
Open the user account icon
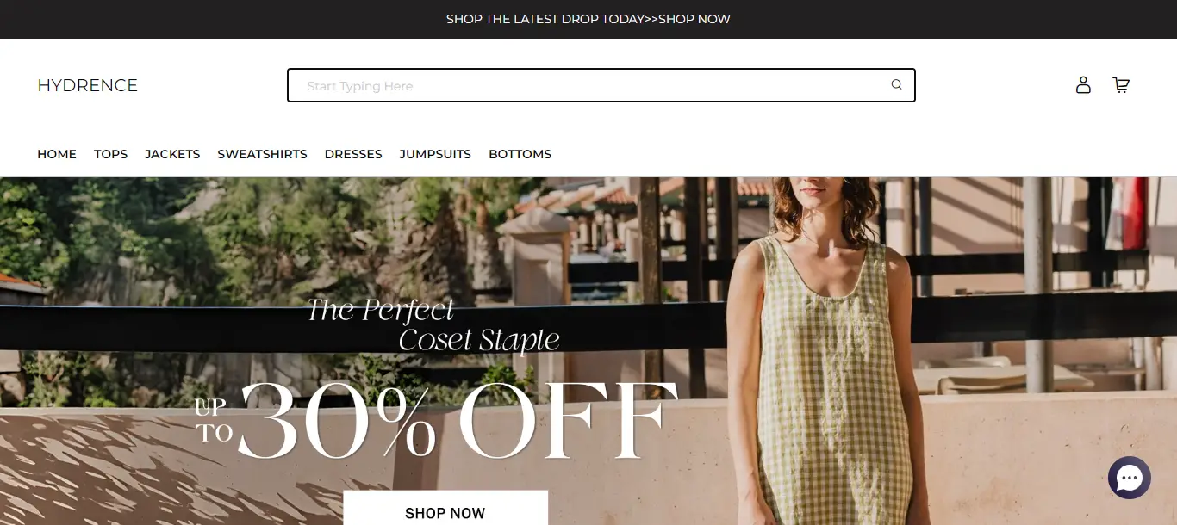(x=1083, y=84)
